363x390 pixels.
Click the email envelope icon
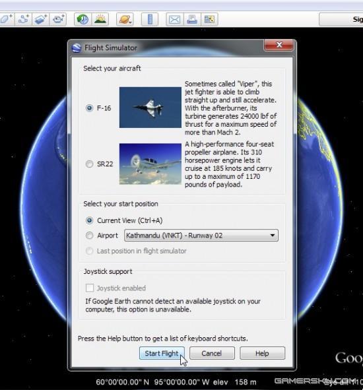coord(175,19)
